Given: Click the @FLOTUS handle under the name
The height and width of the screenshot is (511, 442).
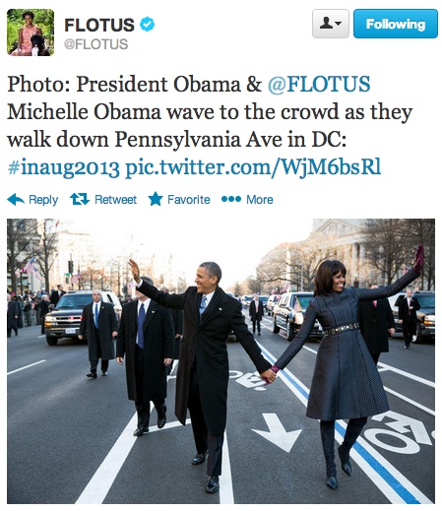Looking at the screenshot, I should pos(95,44).
